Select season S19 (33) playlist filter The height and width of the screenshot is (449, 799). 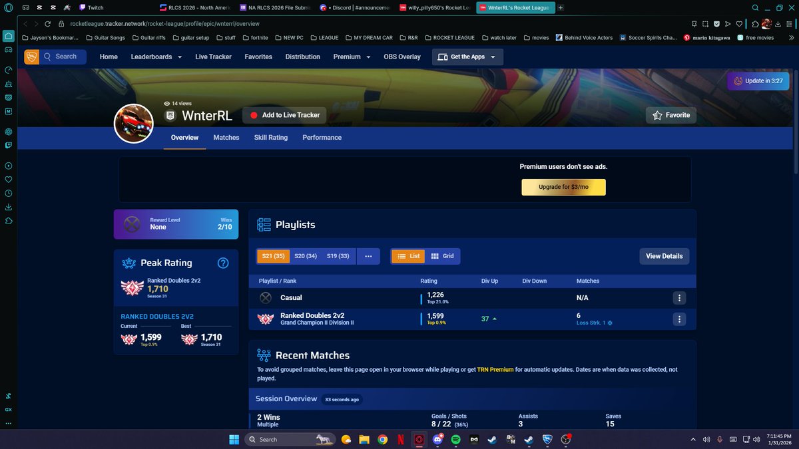pyautogui.click(x=338, y=256)
